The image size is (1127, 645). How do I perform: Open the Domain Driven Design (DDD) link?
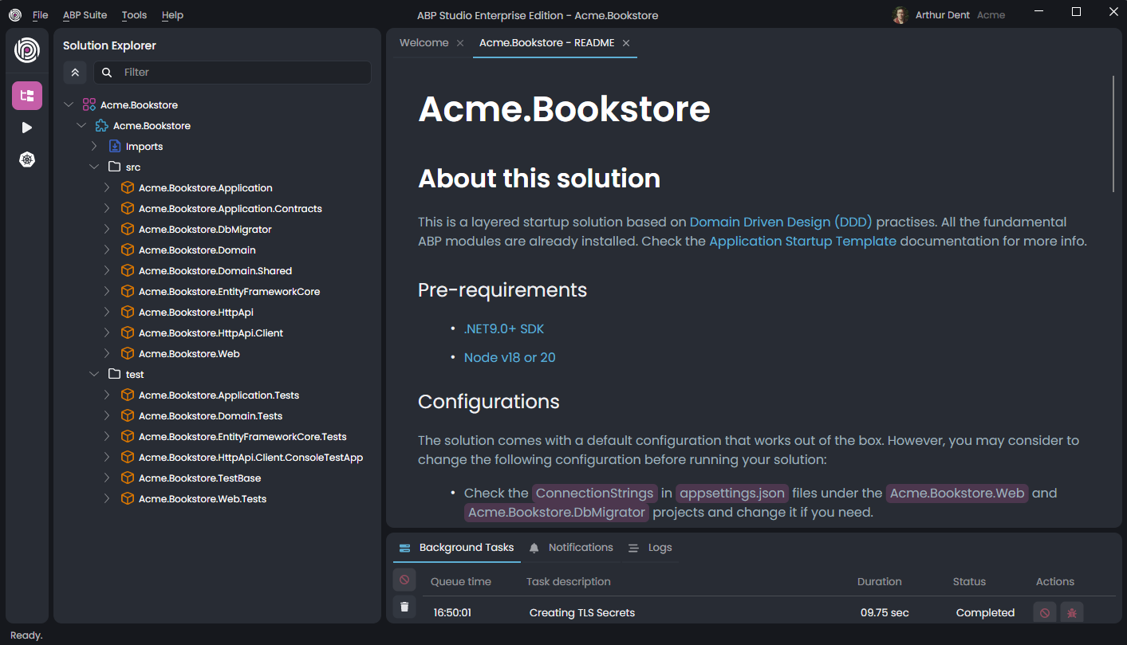[780, 222]
